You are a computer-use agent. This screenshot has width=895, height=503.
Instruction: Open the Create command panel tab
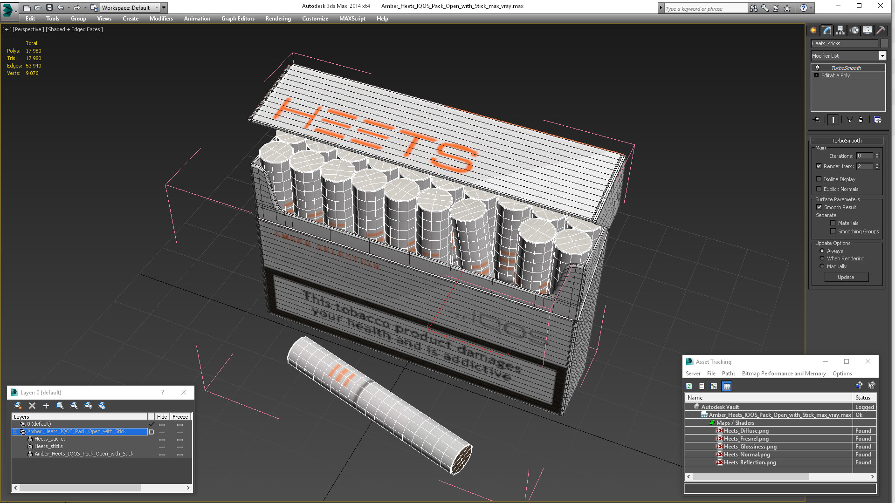pyautogui.click(x=813, y=30)
